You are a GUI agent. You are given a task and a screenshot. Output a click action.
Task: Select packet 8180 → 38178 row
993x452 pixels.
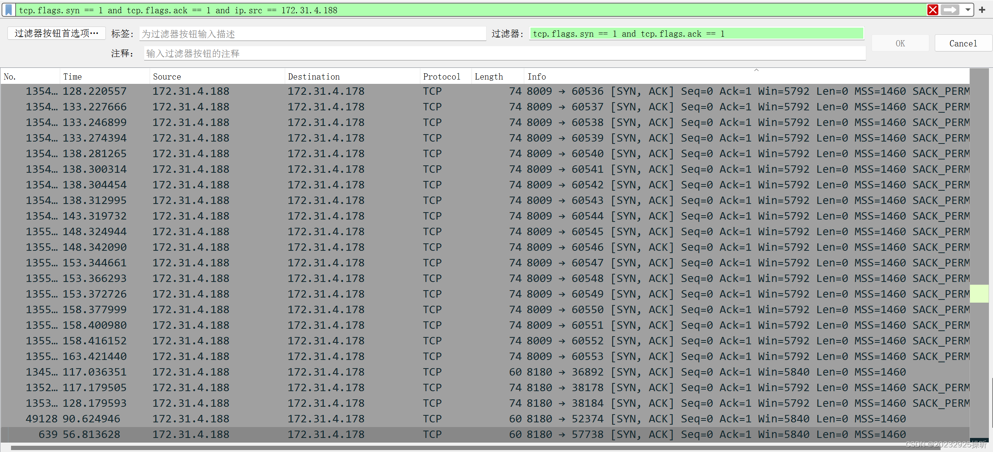pyautogui.click(x=485, y=388)
